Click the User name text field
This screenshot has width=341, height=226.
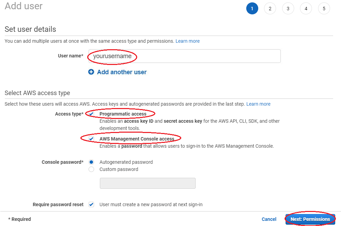184,56
